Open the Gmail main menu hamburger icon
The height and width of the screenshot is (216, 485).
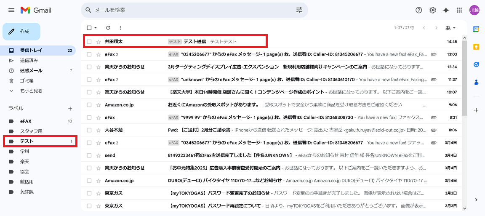[11, 10]
